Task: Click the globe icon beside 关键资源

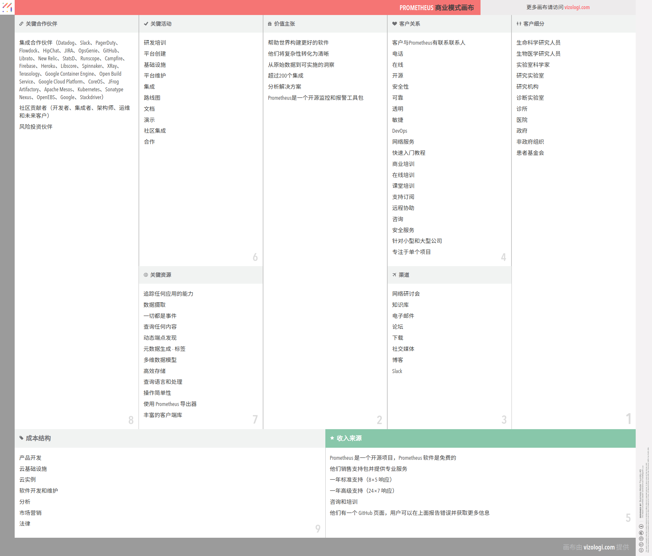Action: (146, 275)
